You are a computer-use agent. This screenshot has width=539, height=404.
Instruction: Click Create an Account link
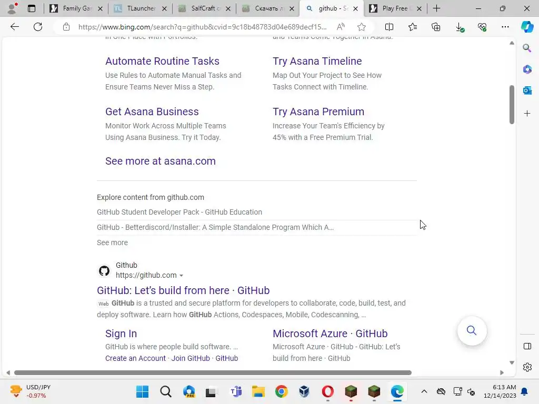click(x=135, y=358)
